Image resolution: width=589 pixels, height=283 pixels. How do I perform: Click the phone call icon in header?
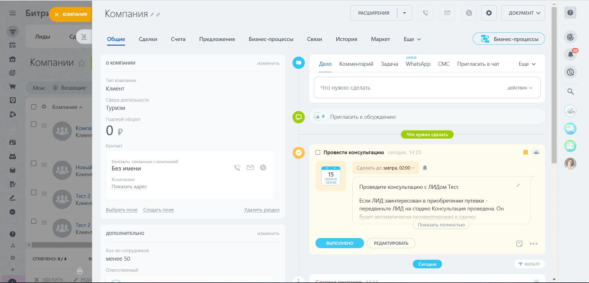point(426,13)
